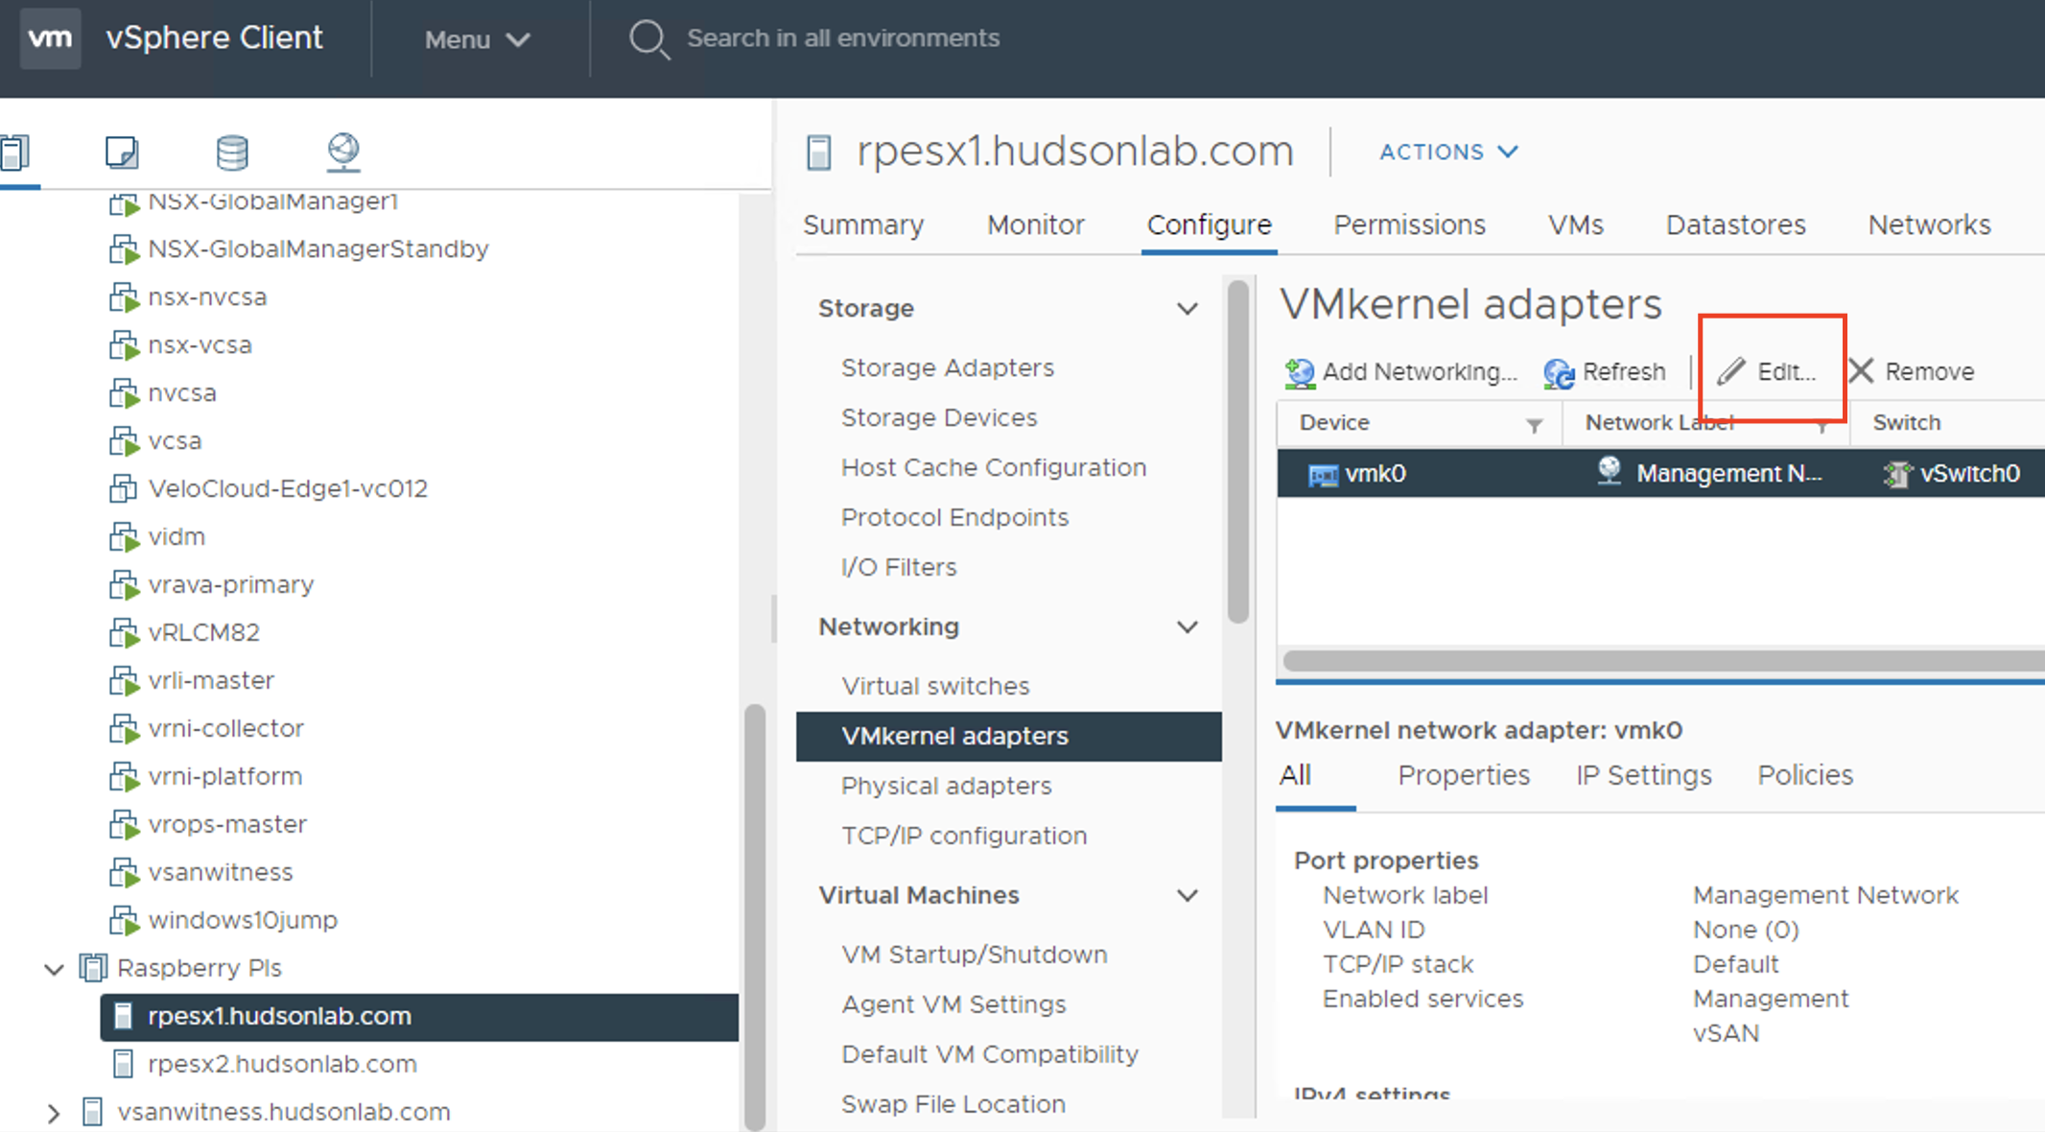Click the VMware vm logo icon
This screenshot has height=1132, width=2045.
pos(50,38)
